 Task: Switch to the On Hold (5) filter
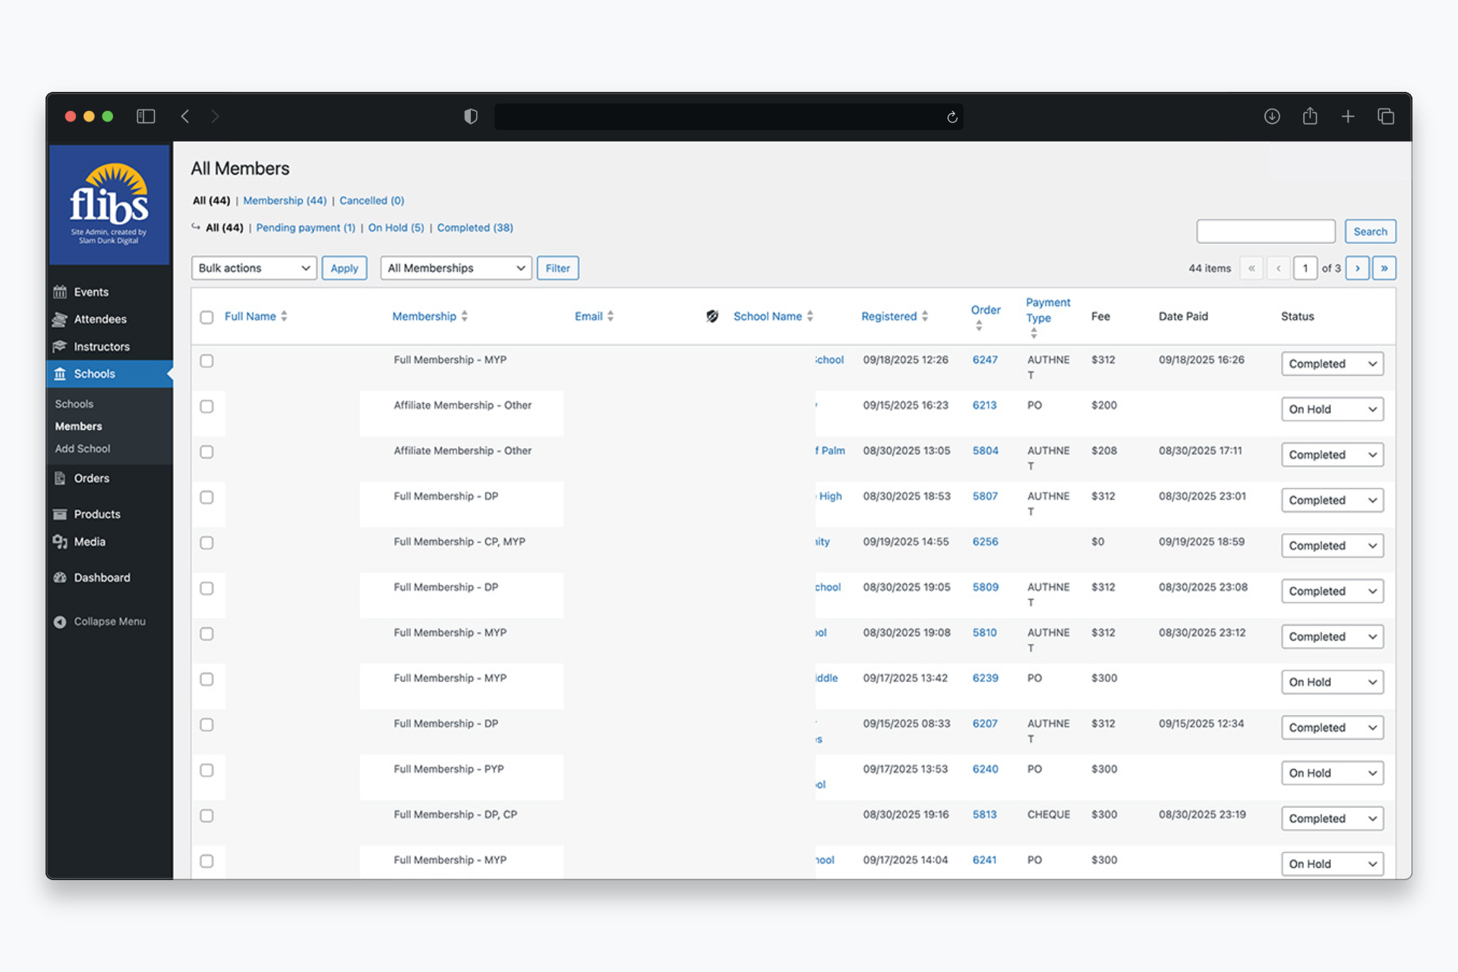pyautogui.click(x=396, y=228)
